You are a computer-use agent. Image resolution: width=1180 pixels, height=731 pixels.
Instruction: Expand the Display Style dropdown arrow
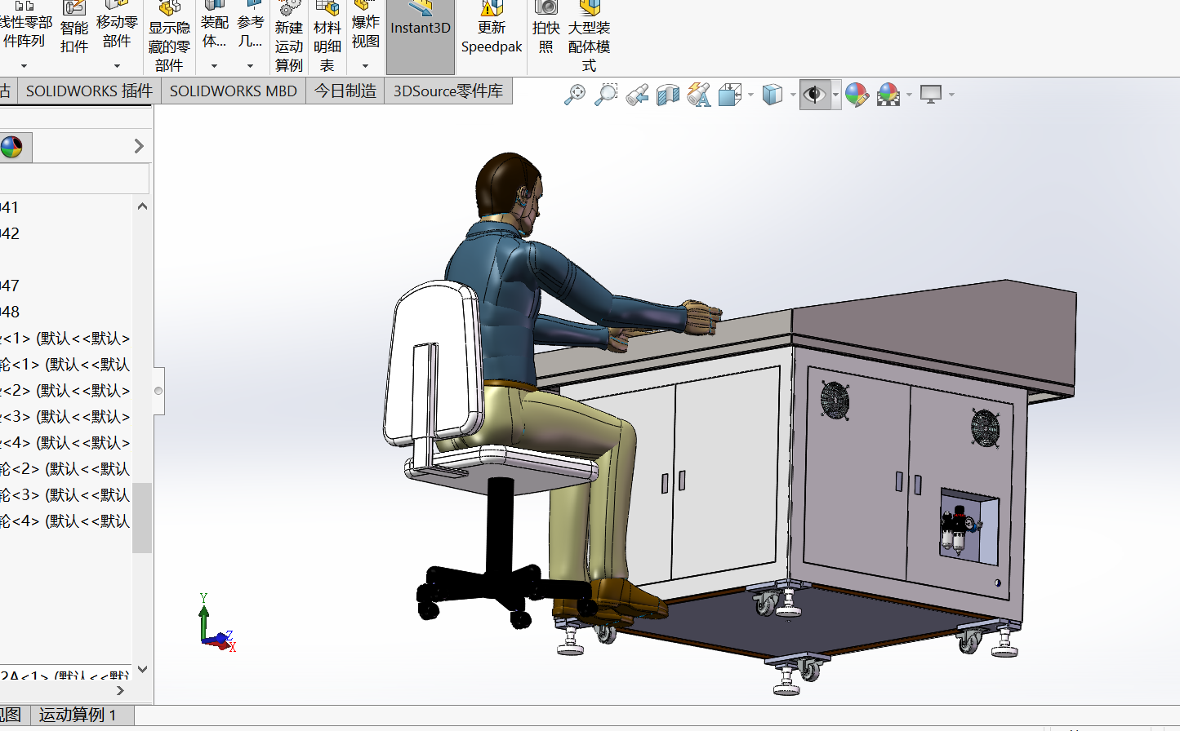click(793, 95)
